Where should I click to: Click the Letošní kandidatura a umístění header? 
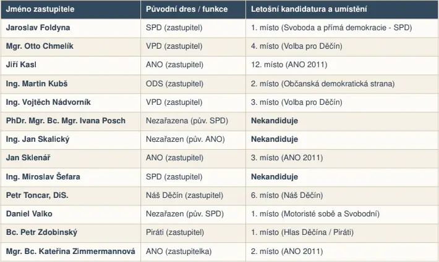click(x=309, y=9)
